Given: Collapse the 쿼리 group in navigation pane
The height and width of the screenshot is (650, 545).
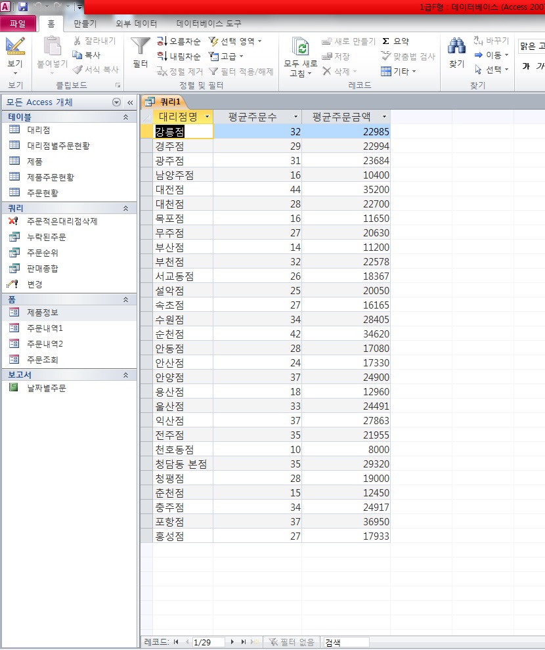Looking at the screenshot, I should point(125,208).
